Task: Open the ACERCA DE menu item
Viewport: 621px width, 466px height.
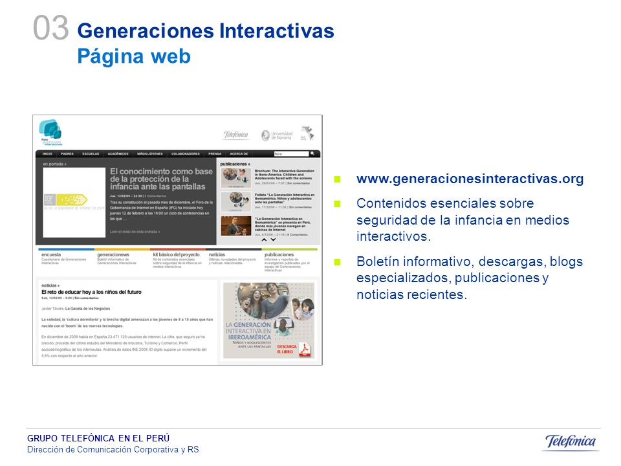Action: click(239, 154)
